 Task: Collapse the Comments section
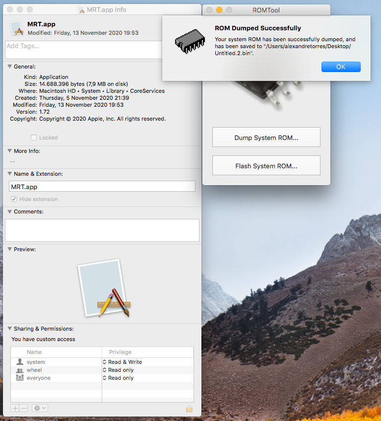click(x=9, y=211)
